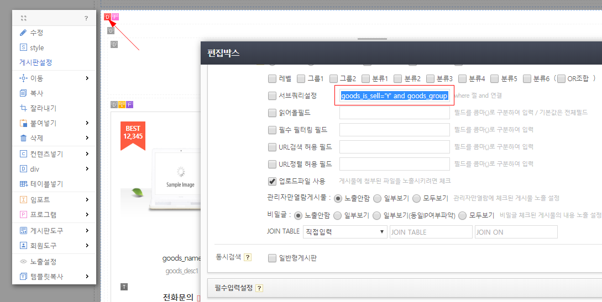Expand the 붙여넣기 submenu arrow

[87, 123]
